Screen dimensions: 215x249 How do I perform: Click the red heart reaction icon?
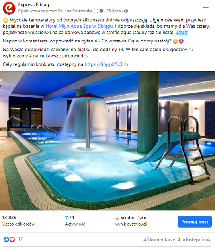pos(12,239)
